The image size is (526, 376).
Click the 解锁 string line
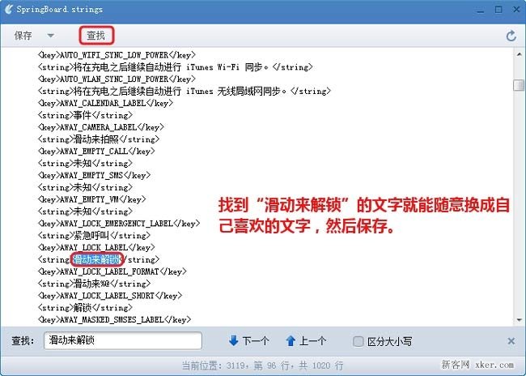click(x=85, y=308)
